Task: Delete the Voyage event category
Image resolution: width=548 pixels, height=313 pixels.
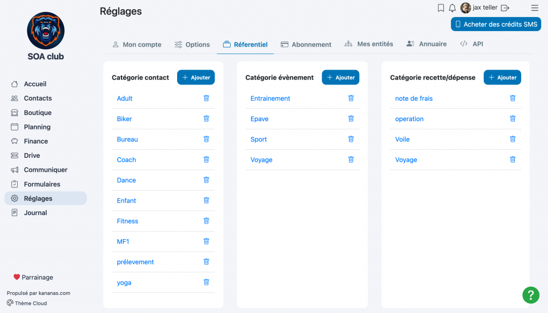Action: (x=351, y=159)
